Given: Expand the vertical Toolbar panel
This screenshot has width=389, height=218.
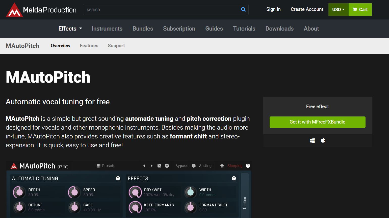Looking at the screenshot, I should 245,196.
